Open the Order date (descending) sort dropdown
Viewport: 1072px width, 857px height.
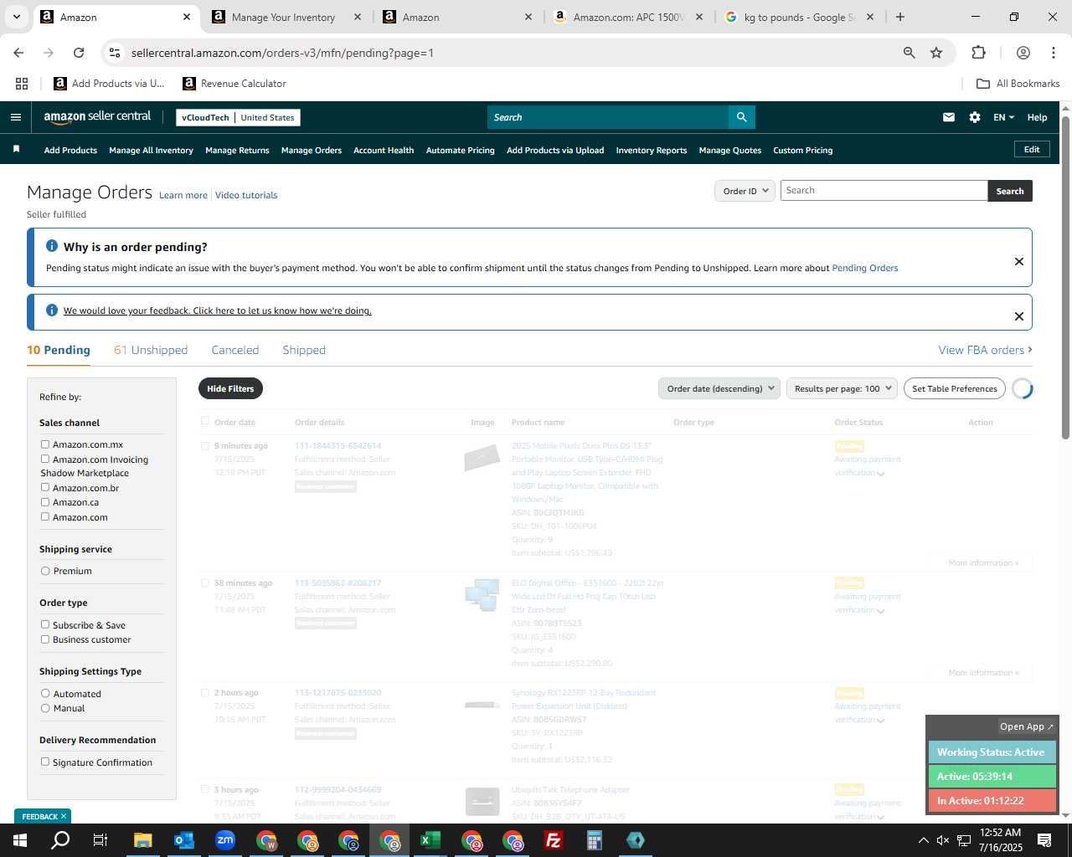point(719,388)
